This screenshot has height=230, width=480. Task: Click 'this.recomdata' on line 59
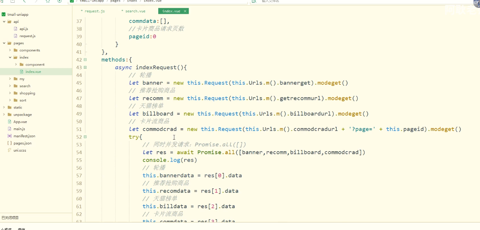click(166, 191)
